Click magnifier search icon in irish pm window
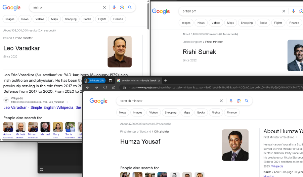Image resolution: width=303 pixels, height=177 pixels. pos(130,7)
